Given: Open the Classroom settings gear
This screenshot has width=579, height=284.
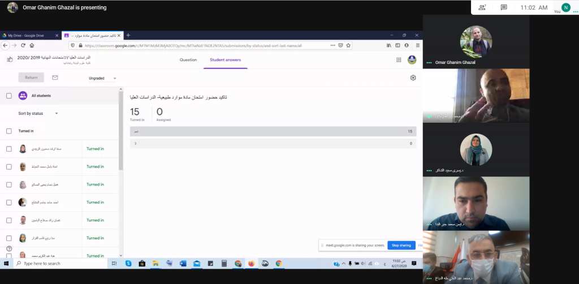Looking at the screenshot, I should click(413, 78).
